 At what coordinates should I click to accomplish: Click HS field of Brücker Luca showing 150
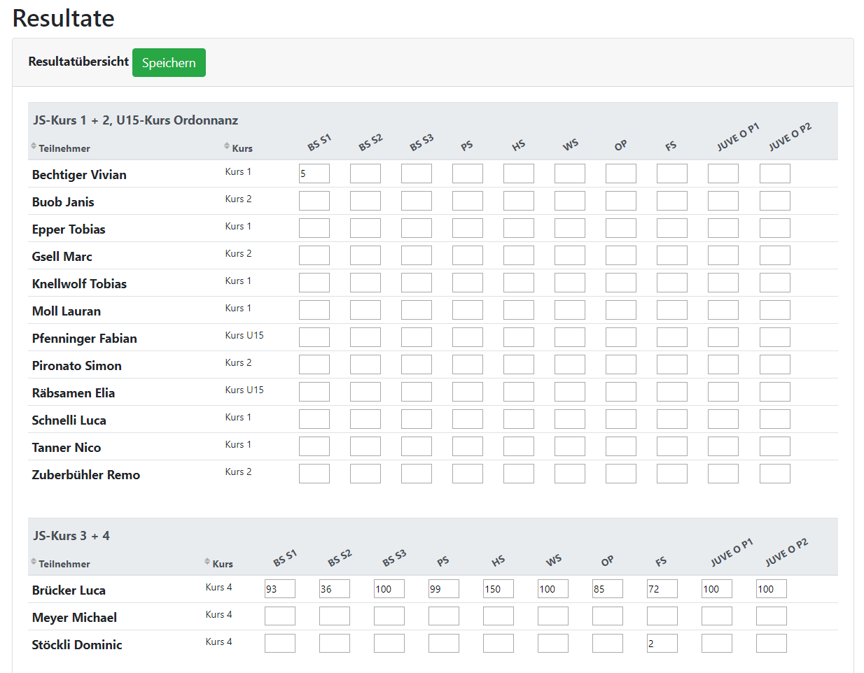click(x=499, y=589)
